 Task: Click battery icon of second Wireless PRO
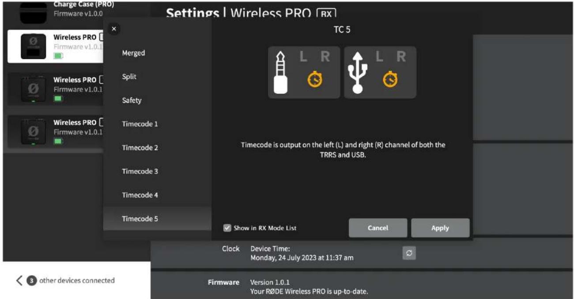(58, 98)
